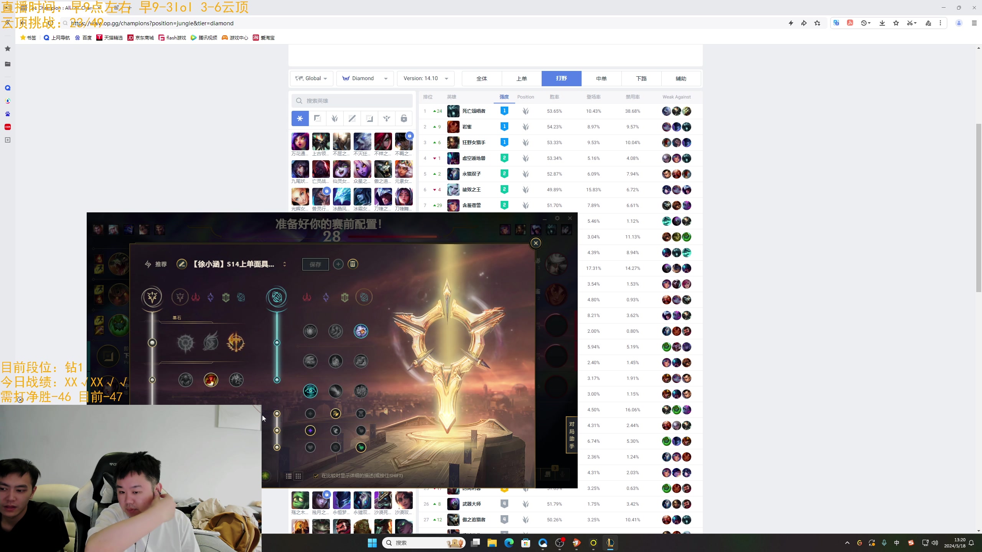Select the teal eye rune in secondary tree
The height and width of the screenshot is (552, 982).
[x=310, y=391]
